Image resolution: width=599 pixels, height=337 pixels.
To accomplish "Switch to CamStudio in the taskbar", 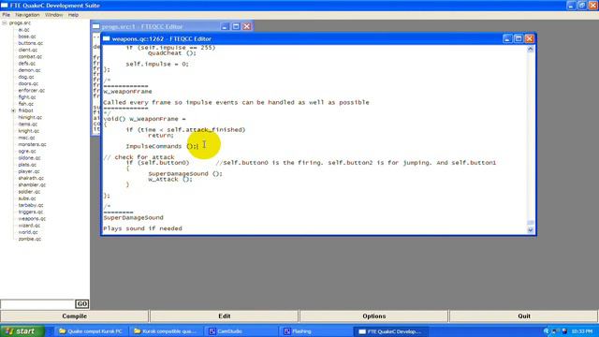I will tap(242, 331).
